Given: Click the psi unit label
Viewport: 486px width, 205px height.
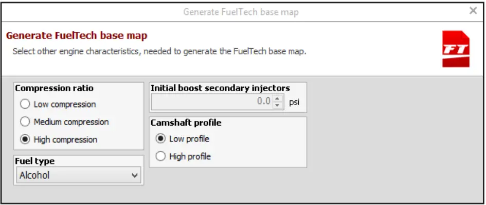Looking at the screenshot, I should pyautogui.click(x=294, y=102).
